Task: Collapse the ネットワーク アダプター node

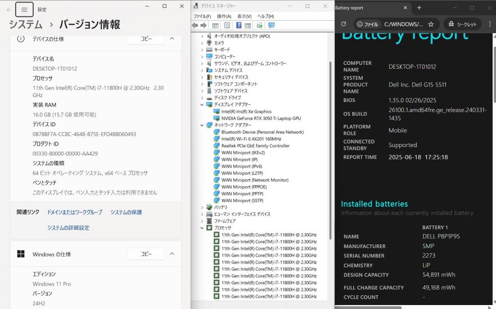Action: pyautogui.click(x=202, y=125)
